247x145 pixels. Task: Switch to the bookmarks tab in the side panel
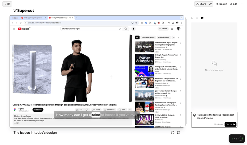192,18
